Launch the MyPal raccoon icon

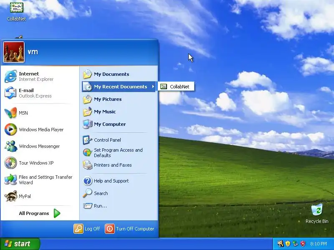click(x=10, y=196)
